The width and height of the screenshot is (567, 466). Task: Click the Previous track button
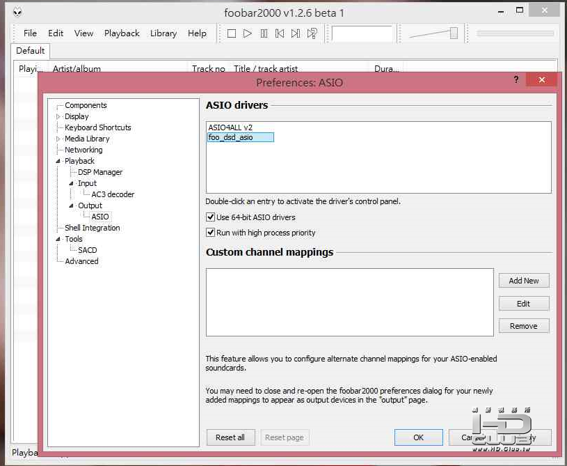pyautogui.click(x=280, y=33)
